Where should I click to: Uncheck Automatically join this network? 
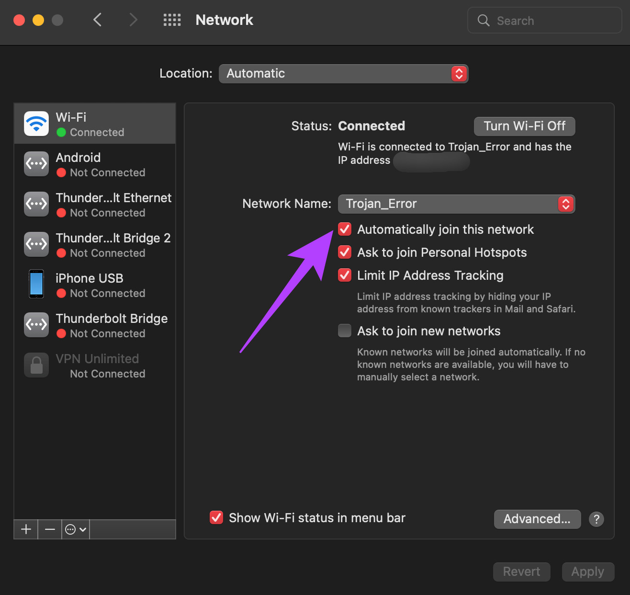(x=344, y=229)
